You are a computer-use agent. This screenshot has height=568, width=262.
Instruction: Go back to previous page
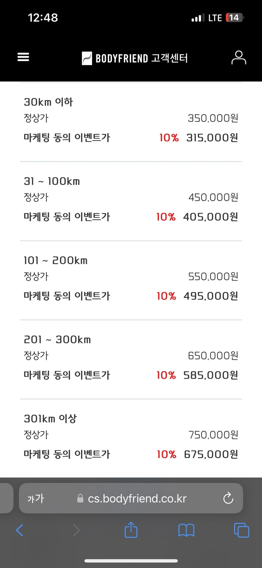(x=20, y=531)
